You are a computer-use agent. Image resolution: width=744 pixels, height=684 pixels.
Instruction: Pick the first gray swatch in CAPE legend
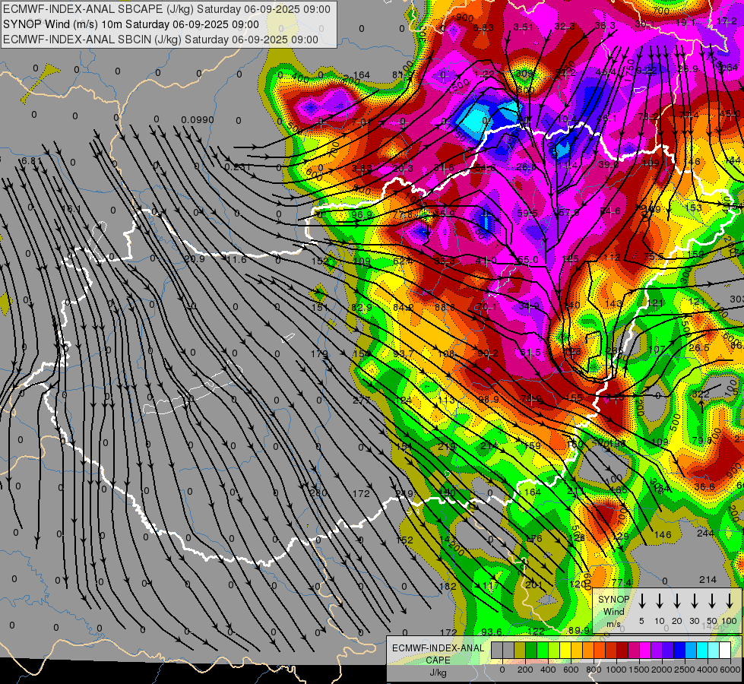[497, 651]
